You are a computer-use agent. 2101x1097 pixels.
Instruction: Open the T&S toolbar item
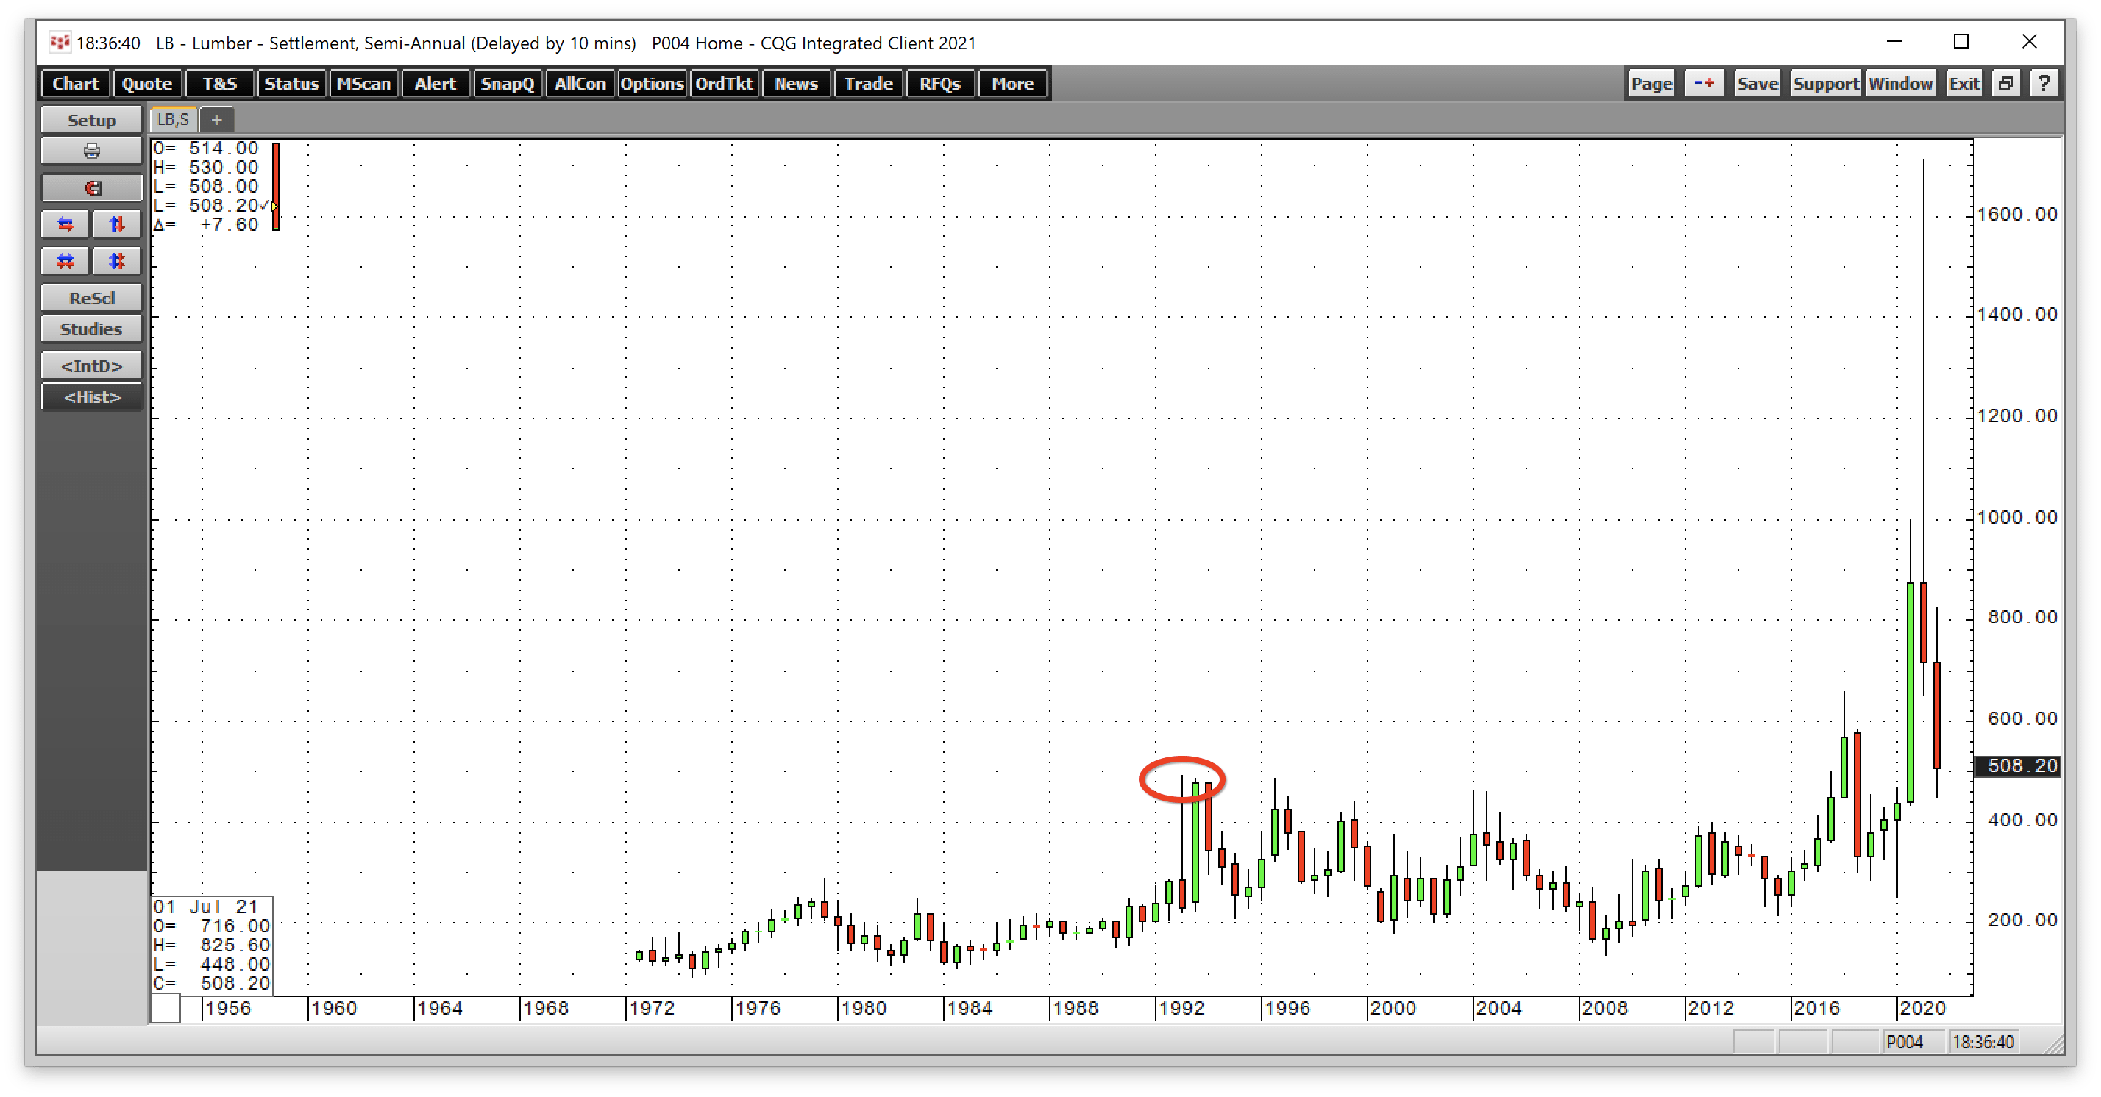219,83
